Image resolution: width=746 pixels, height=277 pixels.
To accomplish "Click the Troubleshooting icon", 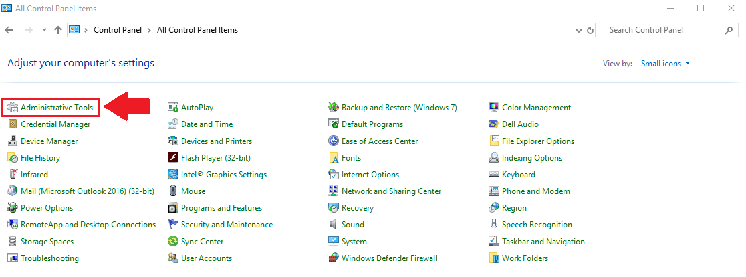I will tap(13, 258).
